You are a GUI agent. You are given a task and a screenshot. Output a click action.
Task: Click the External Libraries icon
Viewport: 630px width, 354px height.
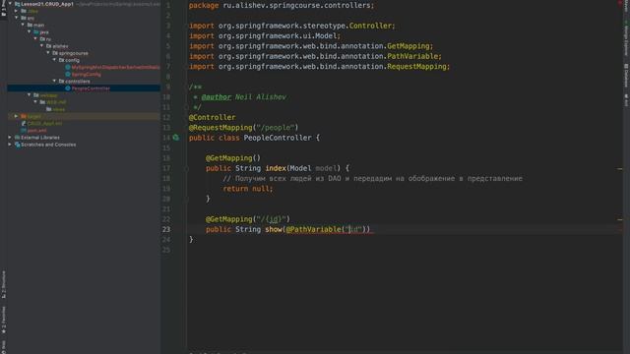tap(17, 138)
